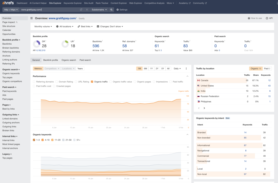This screenshot has width=278, height=183.
Task: Click Informational keywords count 87
Action: pyautogui.click(x=245, y=145)
